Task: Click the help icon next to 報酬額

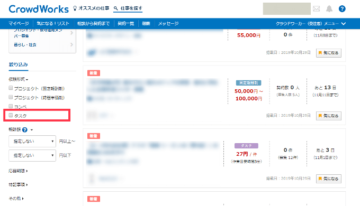Action: tap(25, 130)
